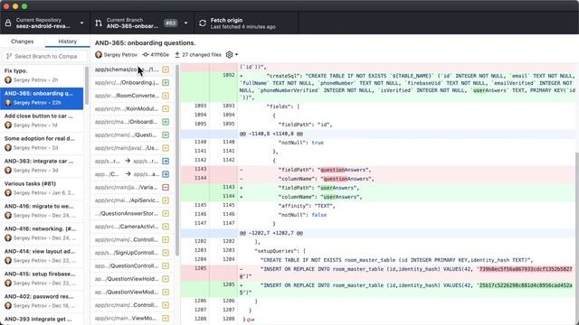Click the 27 changed files label
This screenshot has height=325, width=579.
198,54
